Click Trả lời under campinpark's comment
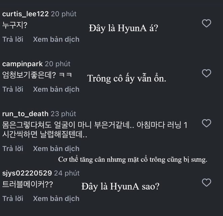This screenshot has height=216, width=223. (x=13, y=89)
